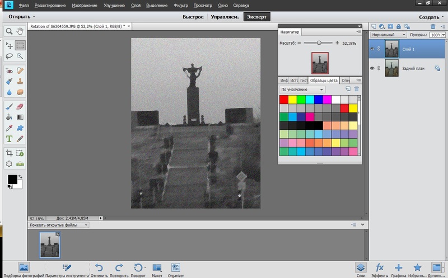Toggle link icon on Задний план layer
The height and width of the screenshot is (278, 448).
pos(379,68)
